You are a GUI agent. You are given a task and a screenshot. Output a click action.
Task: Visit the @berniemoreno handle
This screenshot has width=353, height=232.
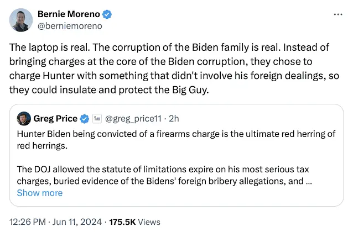click(69, 25)
